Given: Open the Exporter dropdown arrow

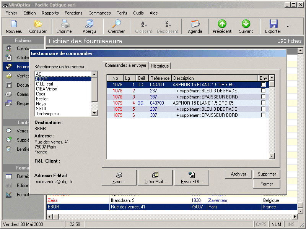Looking at the screenshot, I should [288, 27].
